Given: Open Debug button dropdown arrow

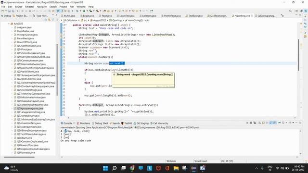Looking at the screenshot, I should (80, 11).
